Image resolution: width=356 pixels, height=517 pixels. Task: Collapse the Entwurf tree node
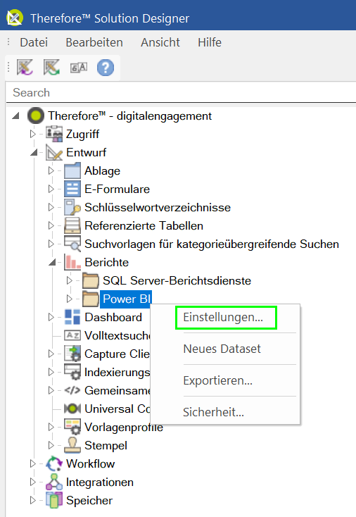coord(34,152)
